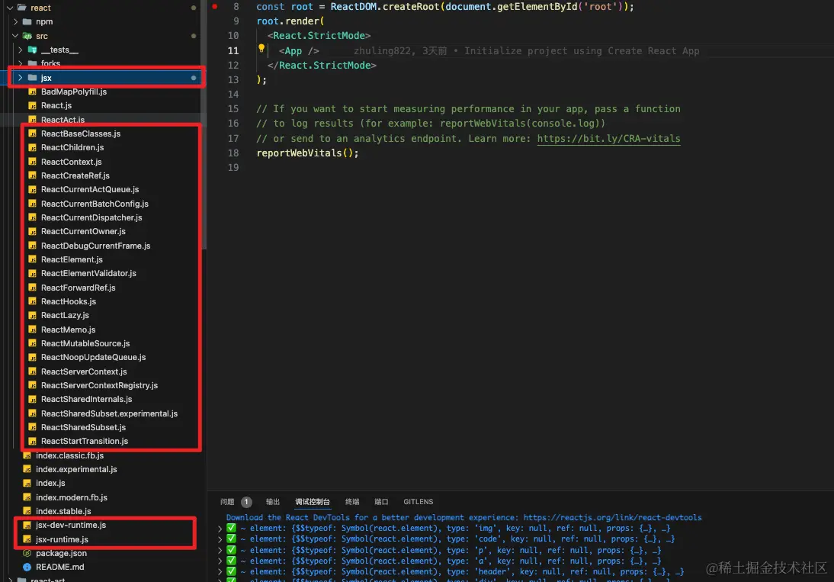Screen dimensions: 834x582
Task: Open ReactServerContext.js file
Action: tap(84, 372)
